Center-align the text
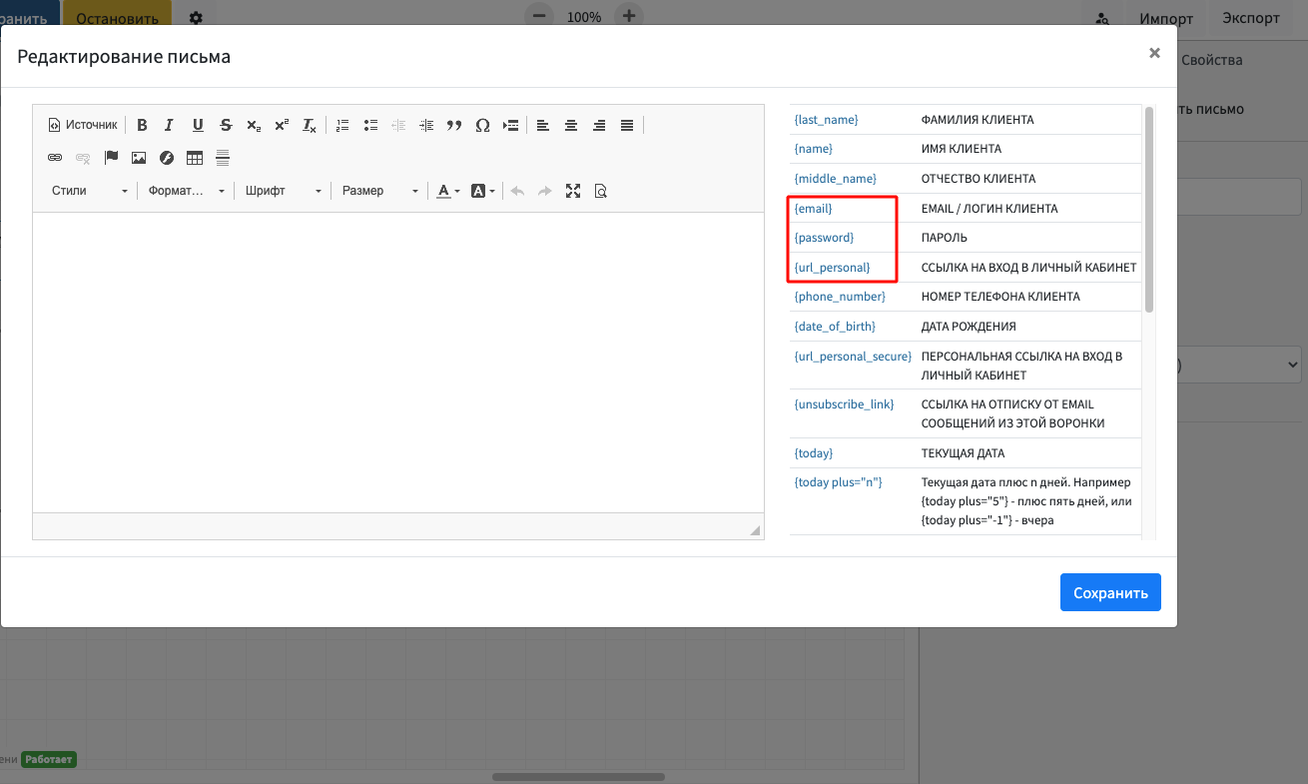 point(571,125)
